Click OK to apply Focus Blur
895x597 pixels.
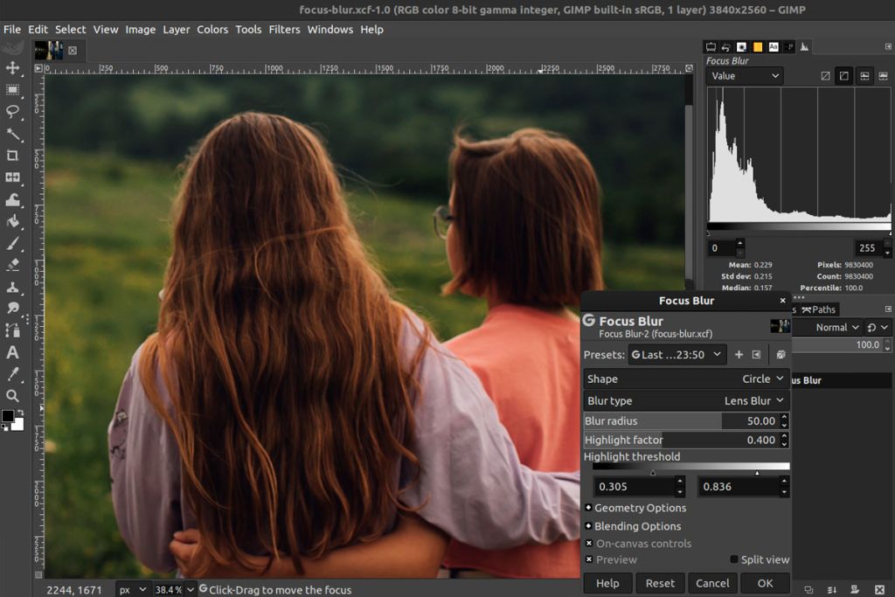(x=765, y=583)
